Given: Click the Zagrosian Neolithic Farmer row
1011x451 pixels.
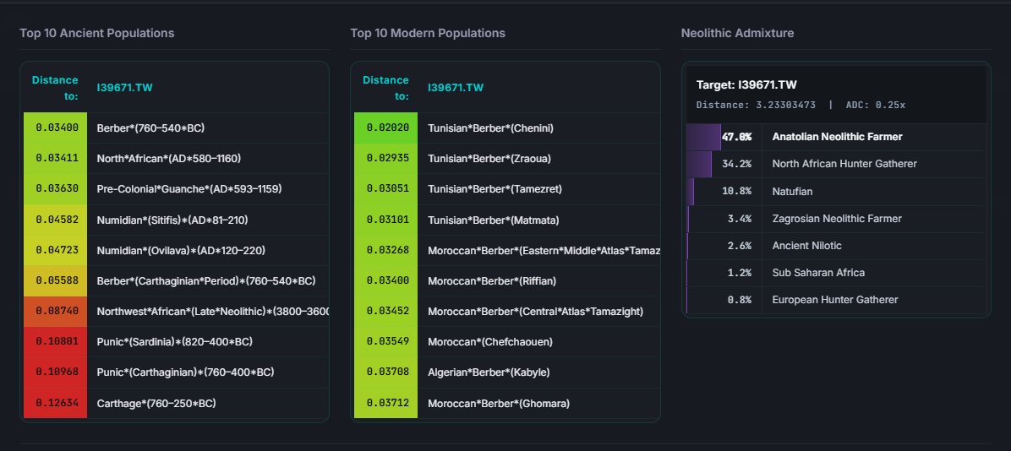Looking at the screenshot, I should (x=836, y=219).
